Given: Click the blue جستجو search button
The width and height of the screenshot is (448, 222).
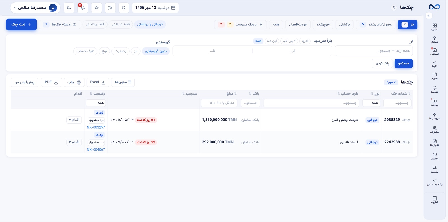Looking at the screenshot, I should point(403,64).
